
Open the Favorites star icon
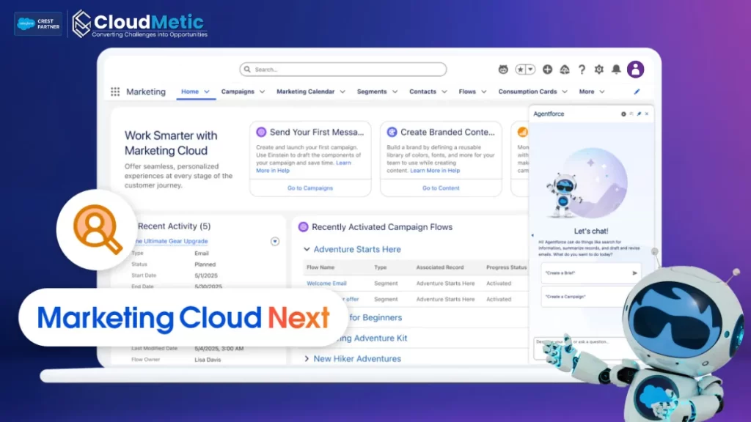point(520,70)
